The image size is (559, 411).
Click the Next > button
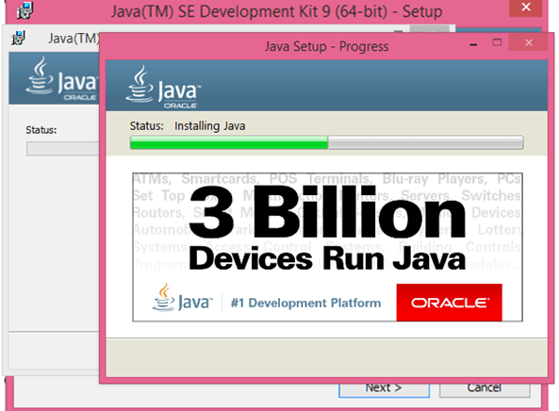coord(384,388)
